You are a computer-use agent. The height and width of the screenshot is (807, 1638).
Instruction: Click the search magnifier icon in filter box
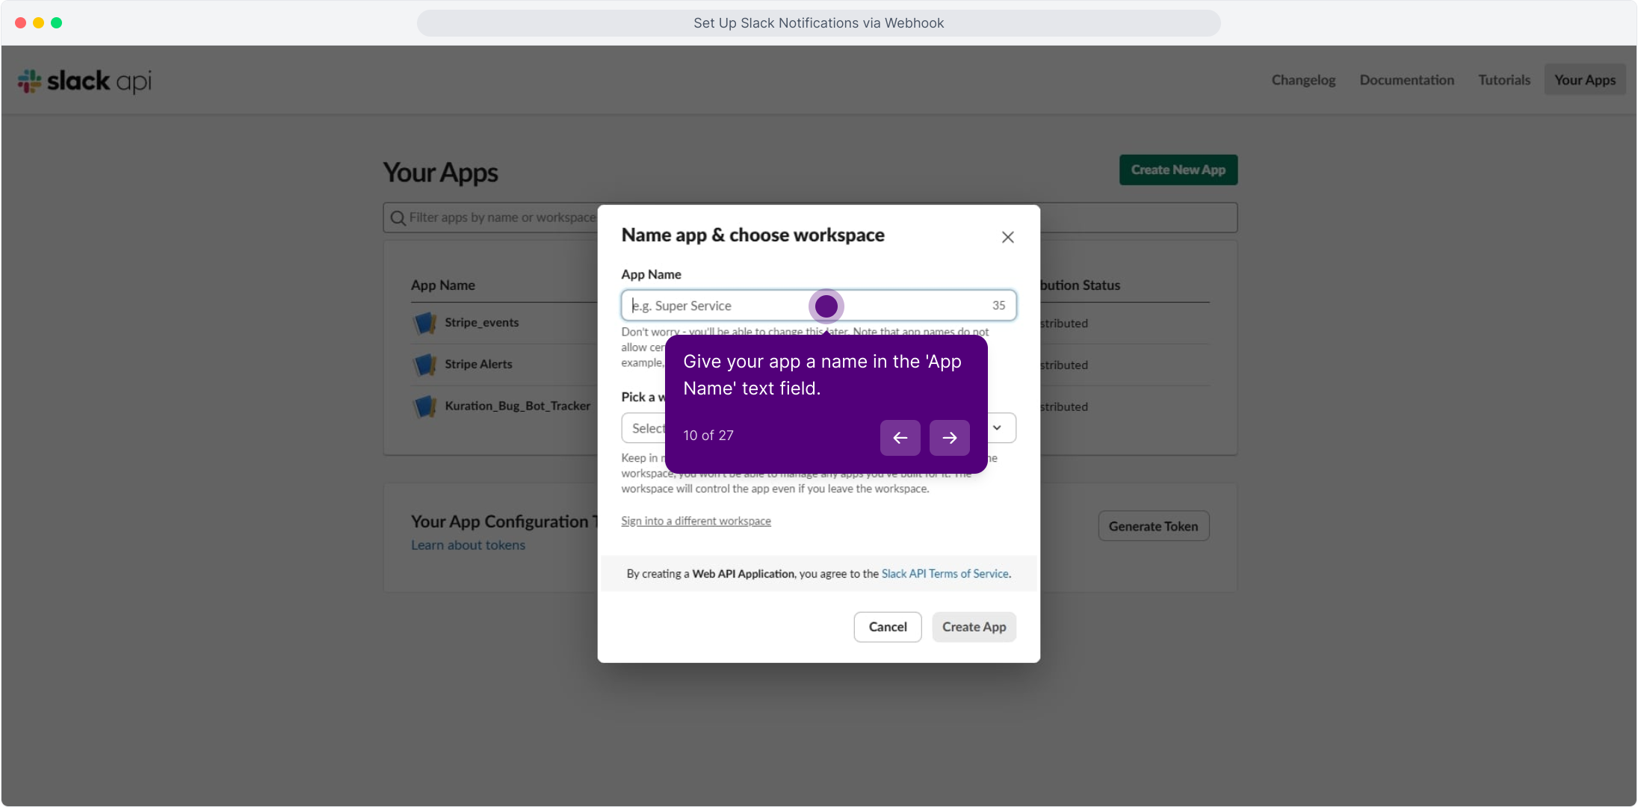coord(398,218)
